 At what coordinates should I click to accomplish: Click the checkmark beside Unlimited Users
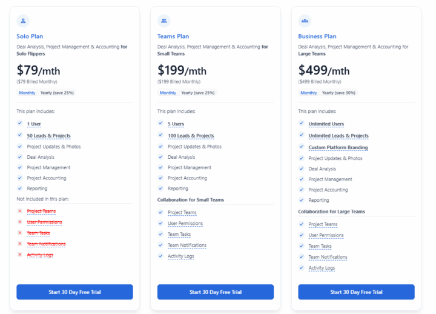pyautogui.click(x=302, y=123)
